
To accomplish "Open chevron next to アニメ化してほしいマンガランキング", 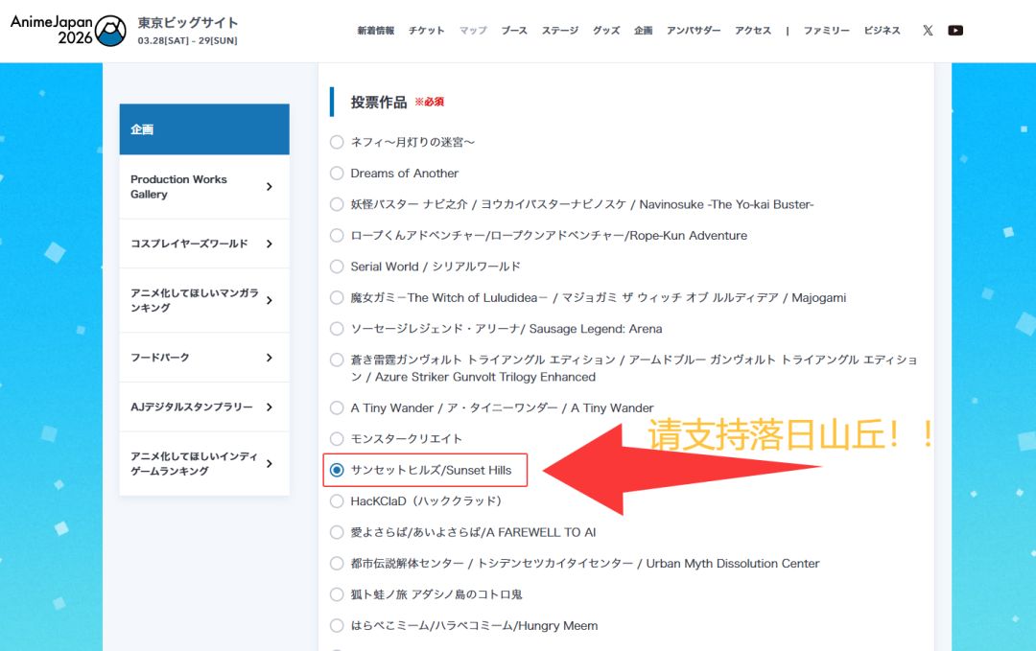I will [x=269, y=300].
